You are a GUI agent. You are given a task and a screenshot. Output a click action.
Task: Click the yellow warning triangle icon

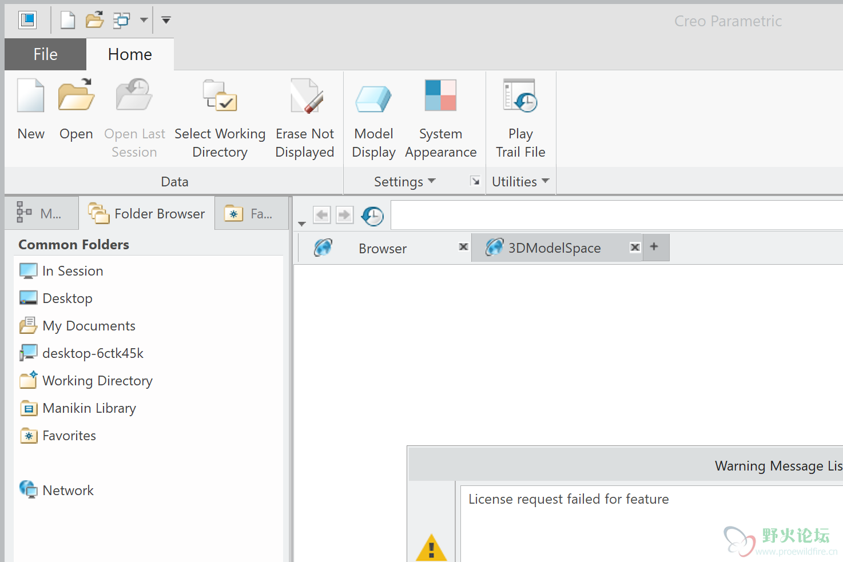point(432,548)
